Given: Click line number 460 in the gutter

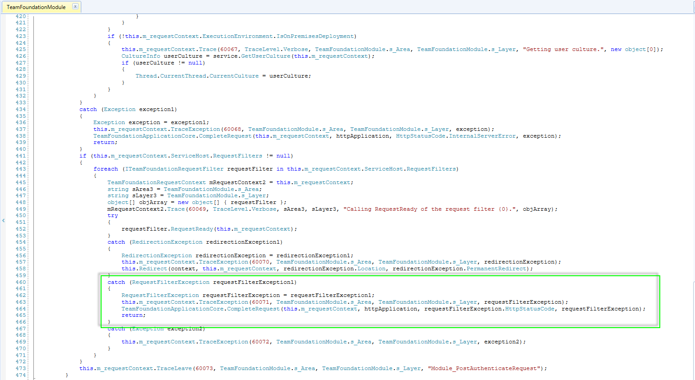Looking at the screenshot, I should 21,282.
